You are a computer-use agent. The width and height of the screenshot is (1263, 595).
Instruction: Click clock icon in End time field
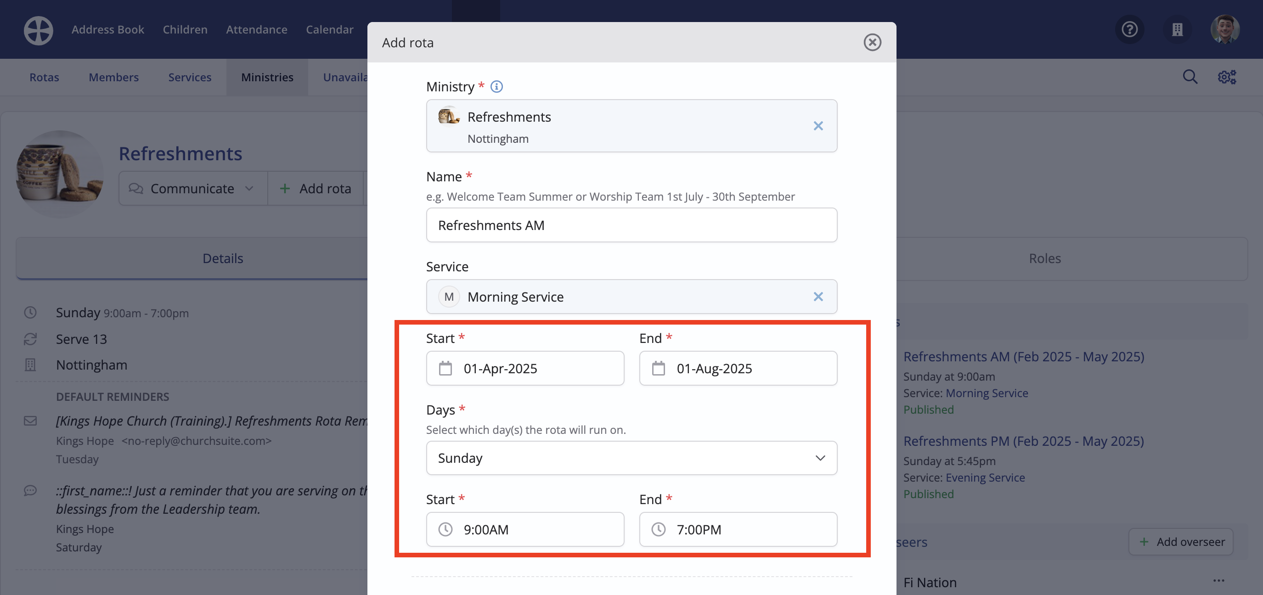tap(659, 529)
